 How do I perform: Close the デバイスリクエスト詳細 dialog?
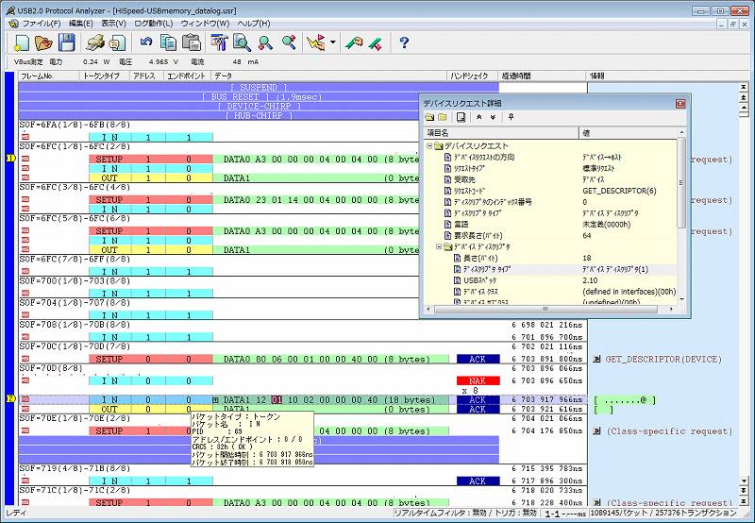pos(679,104)
